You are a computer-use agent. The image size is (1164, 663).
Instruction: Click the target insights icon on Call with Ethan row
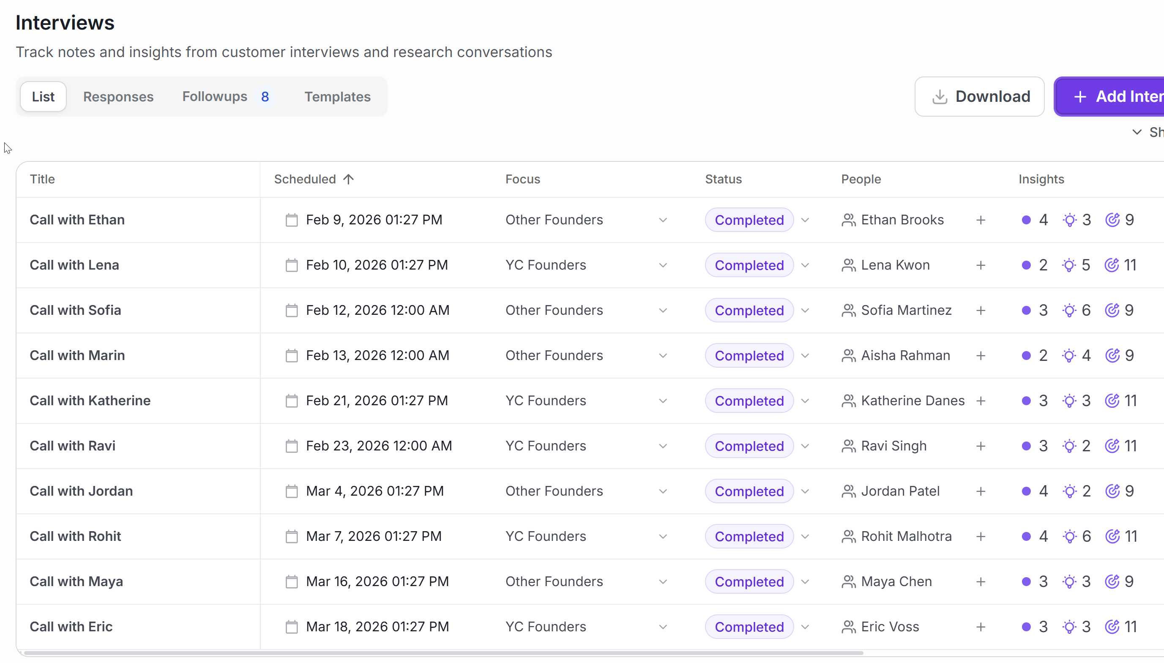coord(1113,219)
